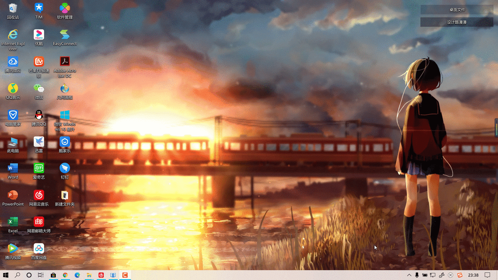The image size is (498, 280).
Task: Launch EasyConnect
Action: (x=64, y=35)
